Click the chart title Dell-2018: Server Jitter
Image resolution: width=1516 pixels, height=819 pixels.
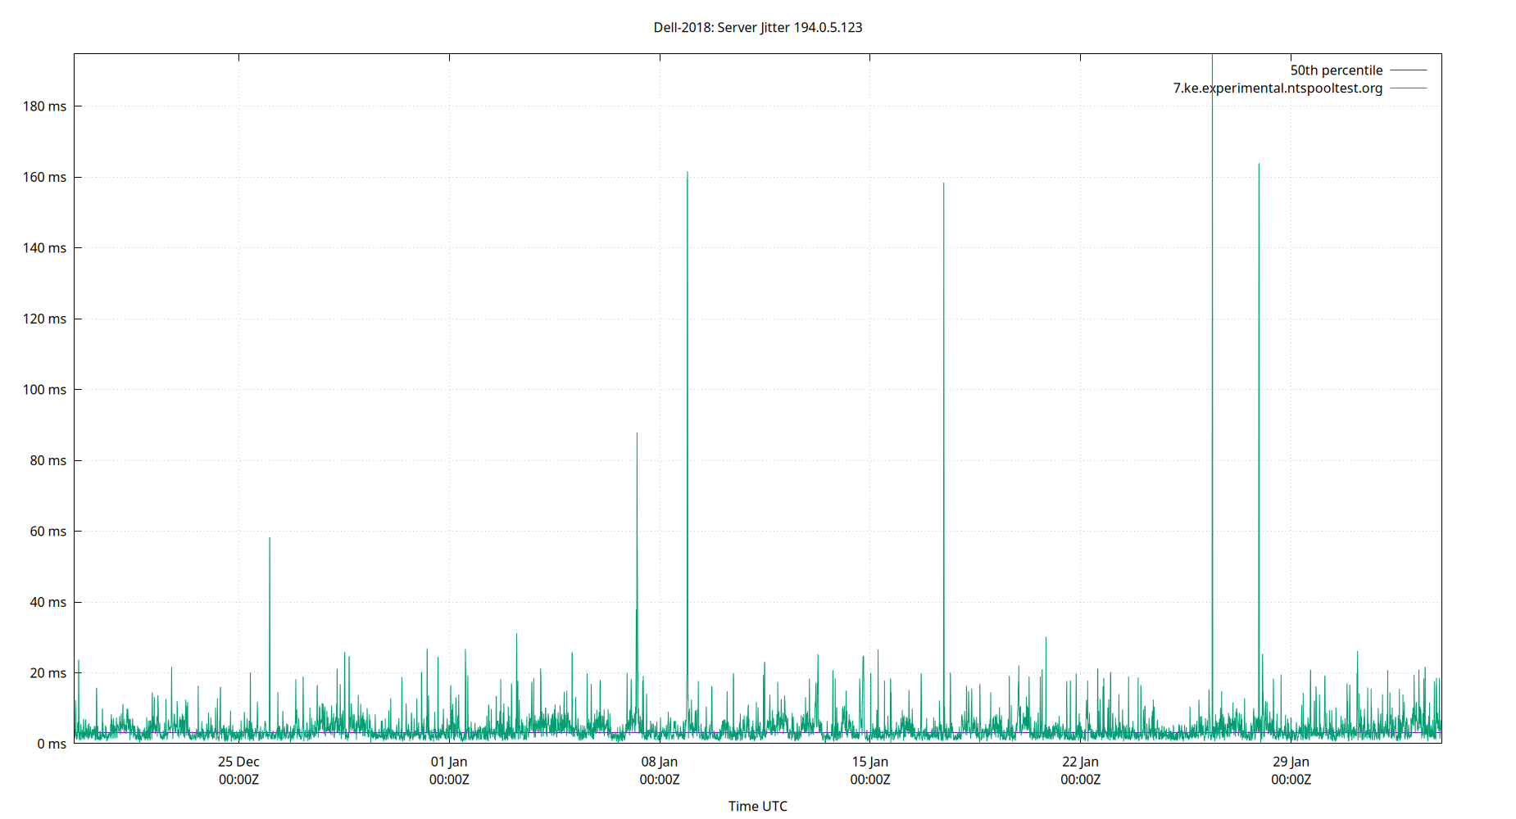coord(756,27)
